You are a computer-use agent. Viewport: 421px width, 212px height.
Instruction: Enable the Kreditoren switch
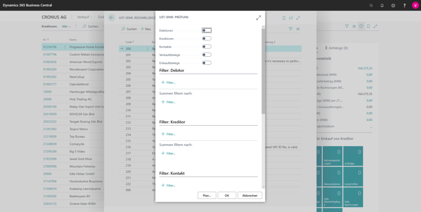(207, 38)
